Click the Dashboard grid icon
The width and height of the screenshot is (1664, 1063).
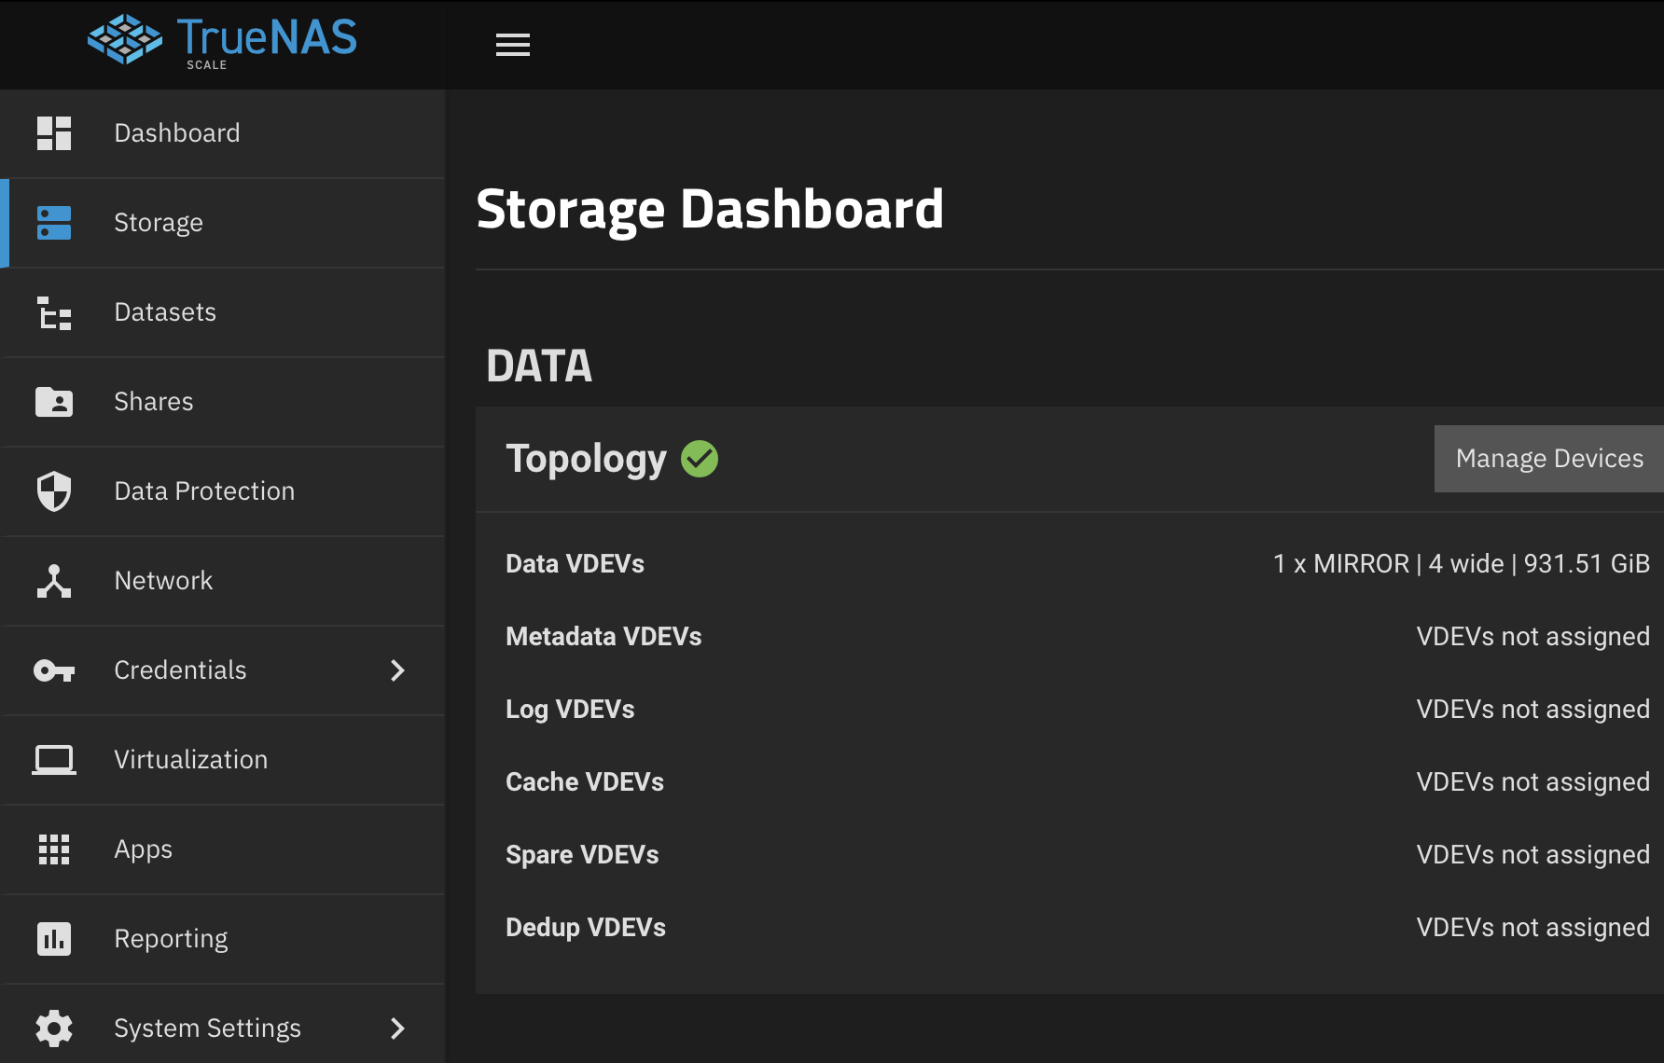coord(54,133)
